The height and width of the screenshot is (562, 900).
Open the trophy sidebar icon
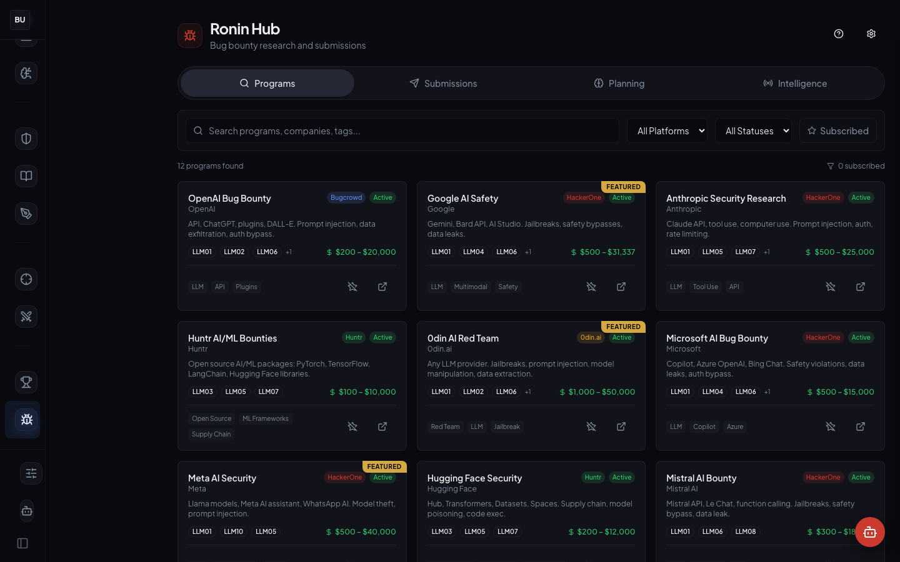[x=26, y=382]
